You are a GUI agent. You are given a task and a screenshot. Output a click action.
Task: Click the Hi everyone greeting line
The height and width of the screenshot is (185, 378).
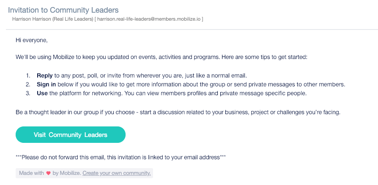[32, 40]
